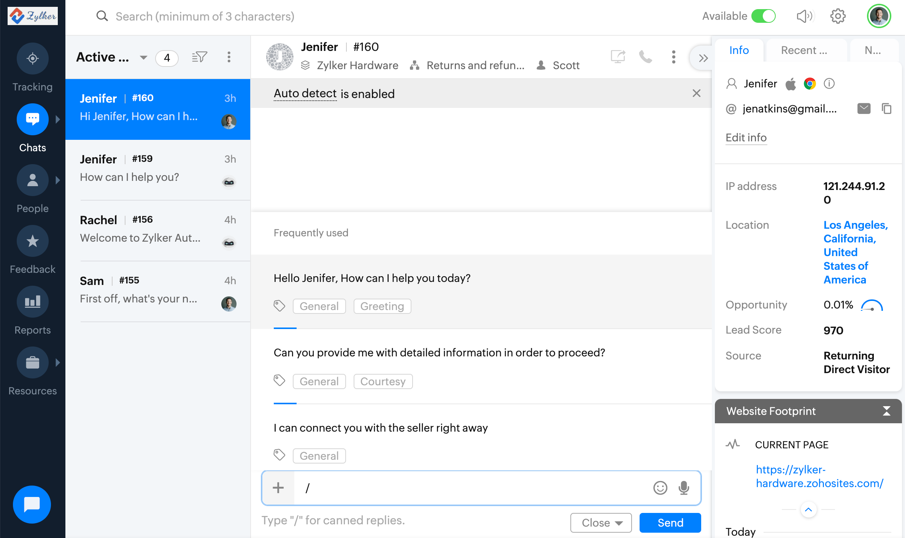Click the phone call icon

click(x=645, y=57)
